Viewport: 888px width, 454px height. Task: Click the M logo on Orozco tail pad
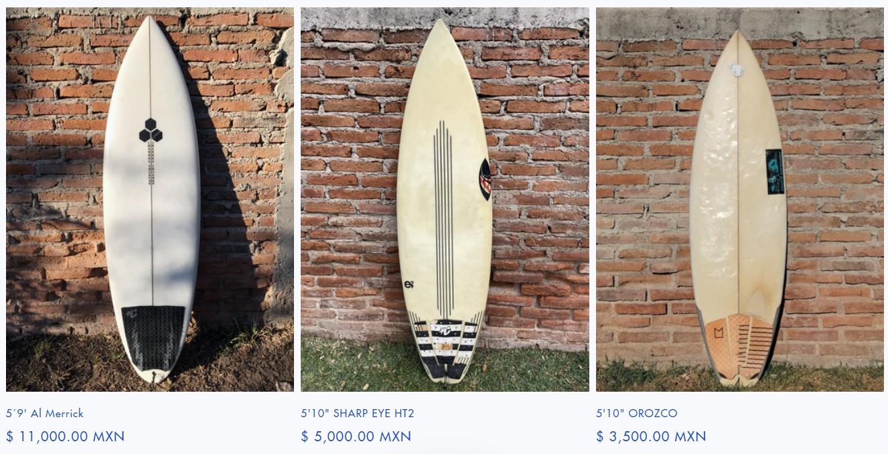[716, 331]
